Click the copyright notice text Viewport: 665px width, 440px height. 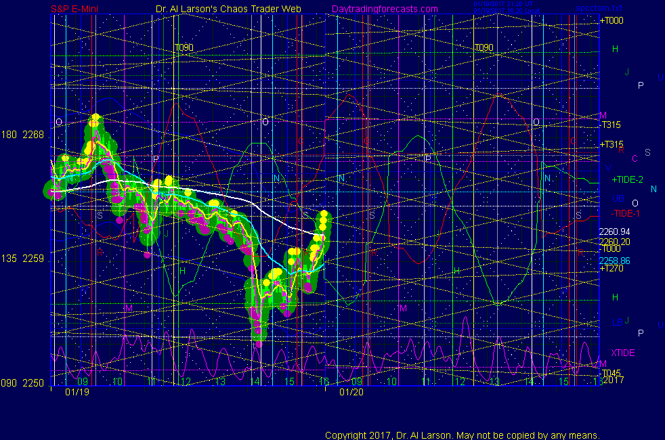462,435
